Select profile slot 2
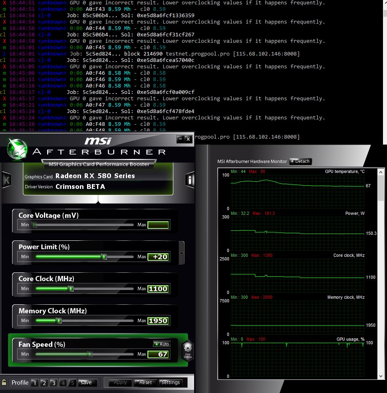The width and height of the screenshot is (387, 393). tap(44, 383)
